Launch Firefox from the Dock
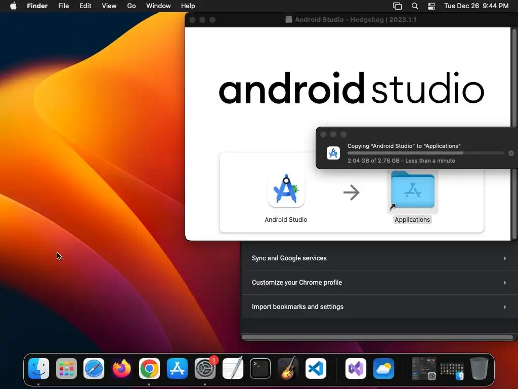This screenshot has width=518, height=389. click(x=121, y=369)
